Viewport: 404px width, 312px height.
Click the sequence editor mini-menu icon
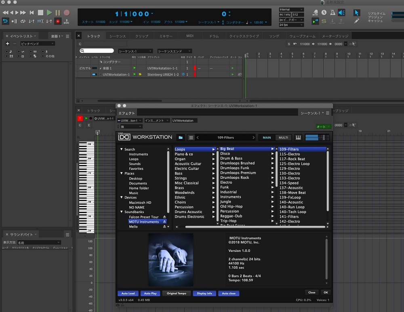click(328, 113)
